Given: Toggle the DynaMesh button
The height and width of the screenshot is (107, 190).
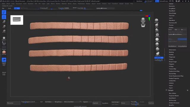Looking at the screenshot, I should point(105,103).
